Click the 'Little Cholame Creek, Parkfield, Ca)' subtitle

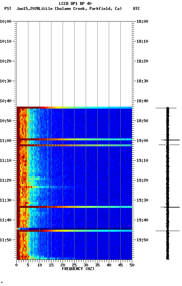[80, 9]
